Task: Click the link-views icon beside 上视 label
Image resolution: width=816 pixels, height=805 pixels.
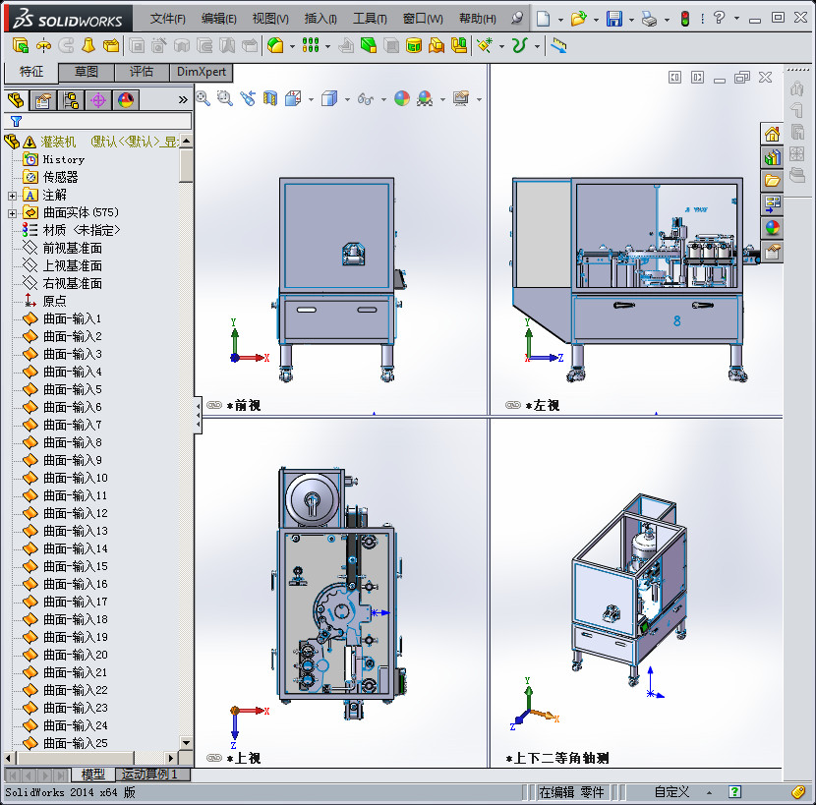Action: (214, 758)
